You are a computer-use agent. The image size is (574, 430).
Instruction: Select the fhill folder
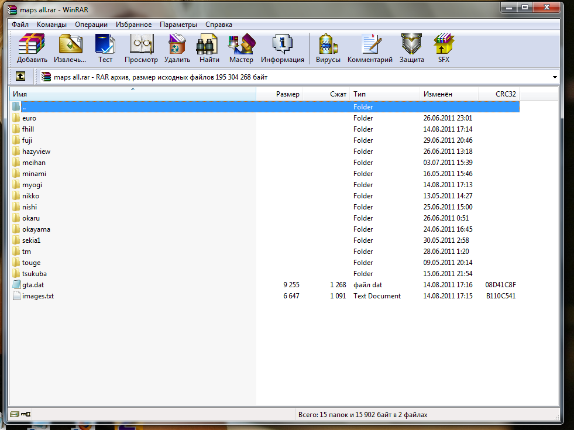[x=28, y=129]
